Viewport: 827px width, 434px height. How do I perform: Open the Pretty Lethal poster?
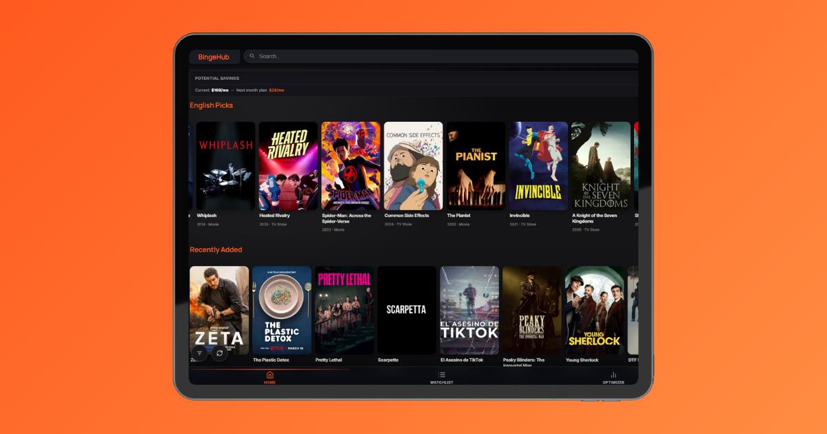(x=345, y=311)
